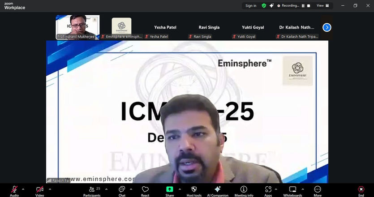The width and height of the screenshot is (374, 197).
Task: Open Host tools shield
Action: click(x=194, y=191)
